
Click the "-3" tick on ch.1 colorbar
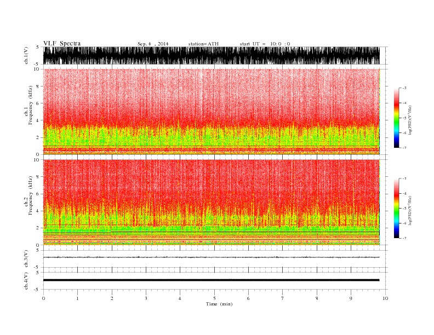pyautogui.click(x=404, y=88)
